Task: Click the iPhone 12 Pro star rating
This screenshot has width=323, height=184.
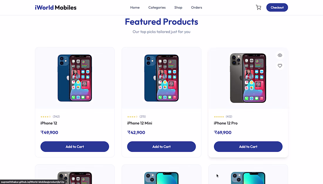Action: (219, 117)
